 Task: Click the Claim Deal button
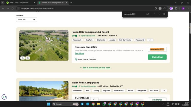pos(157,57)
